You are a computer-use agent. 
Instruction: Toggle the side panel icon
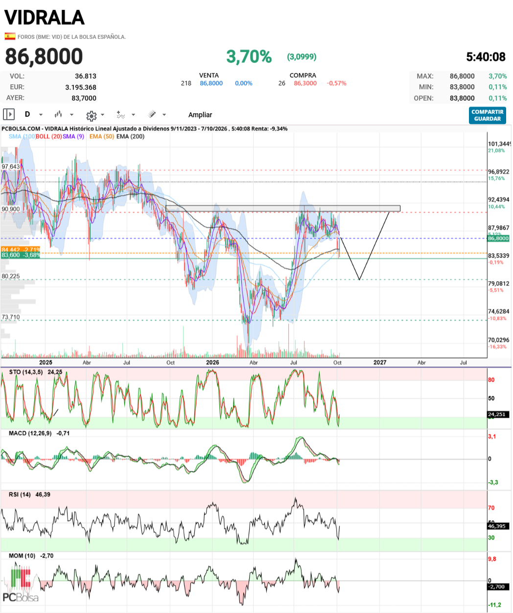coord(9,115)
